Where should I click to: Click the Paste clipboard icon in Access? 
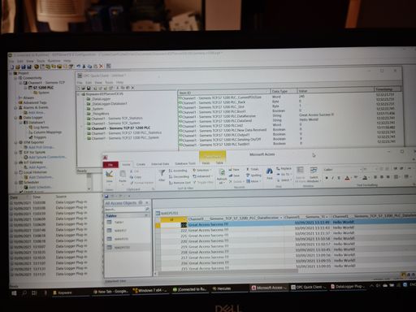123,175
